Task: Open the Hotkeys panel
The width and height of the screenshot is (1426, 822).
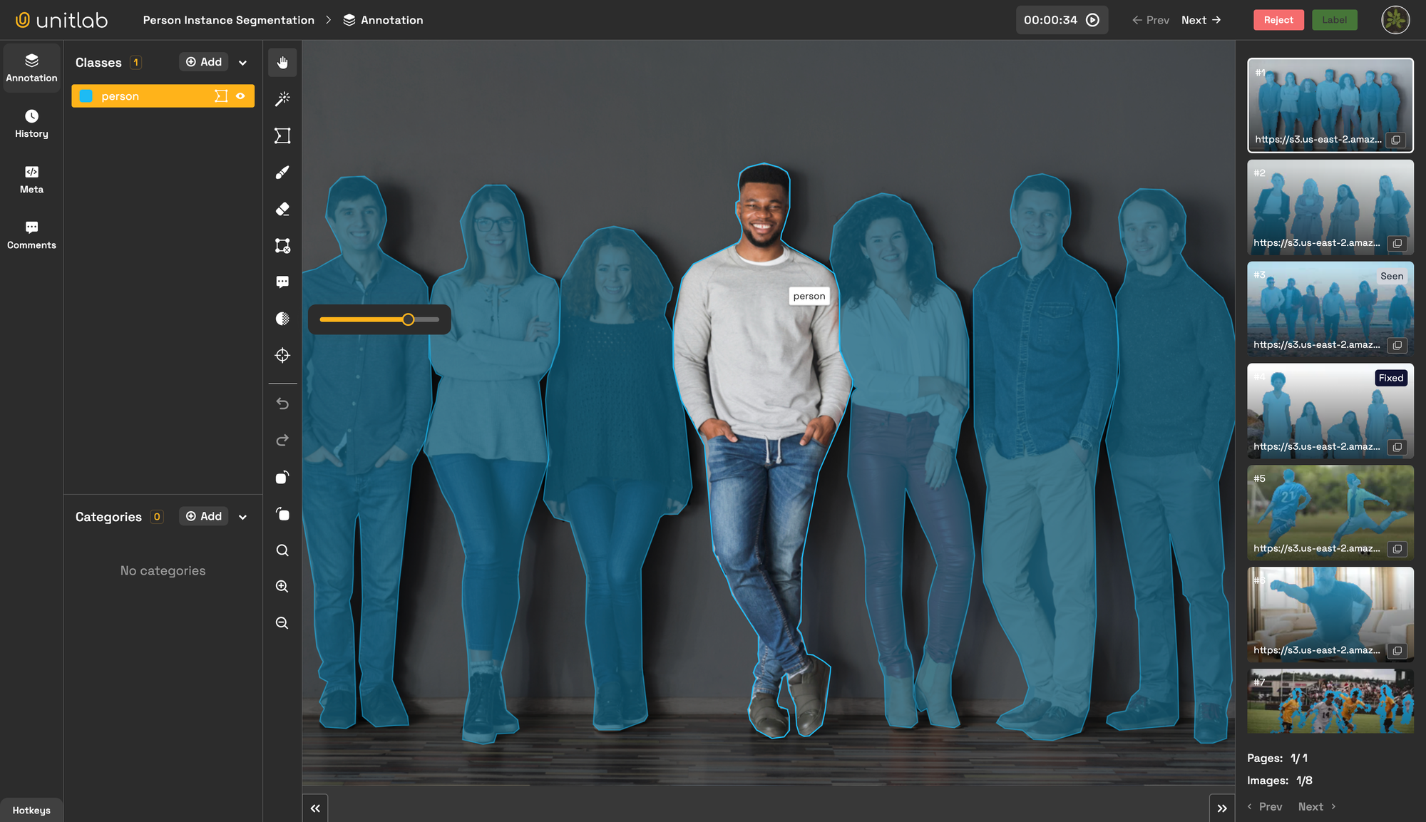Action: [31, 810]
